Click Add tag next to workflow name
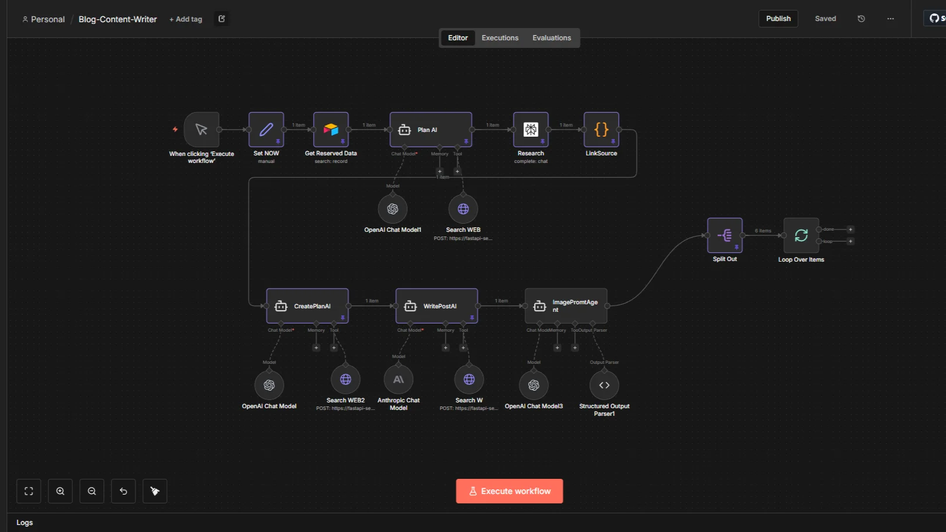The height and width of the screenshot is (532, 946). pyautogui.click(x=186, y=19)
